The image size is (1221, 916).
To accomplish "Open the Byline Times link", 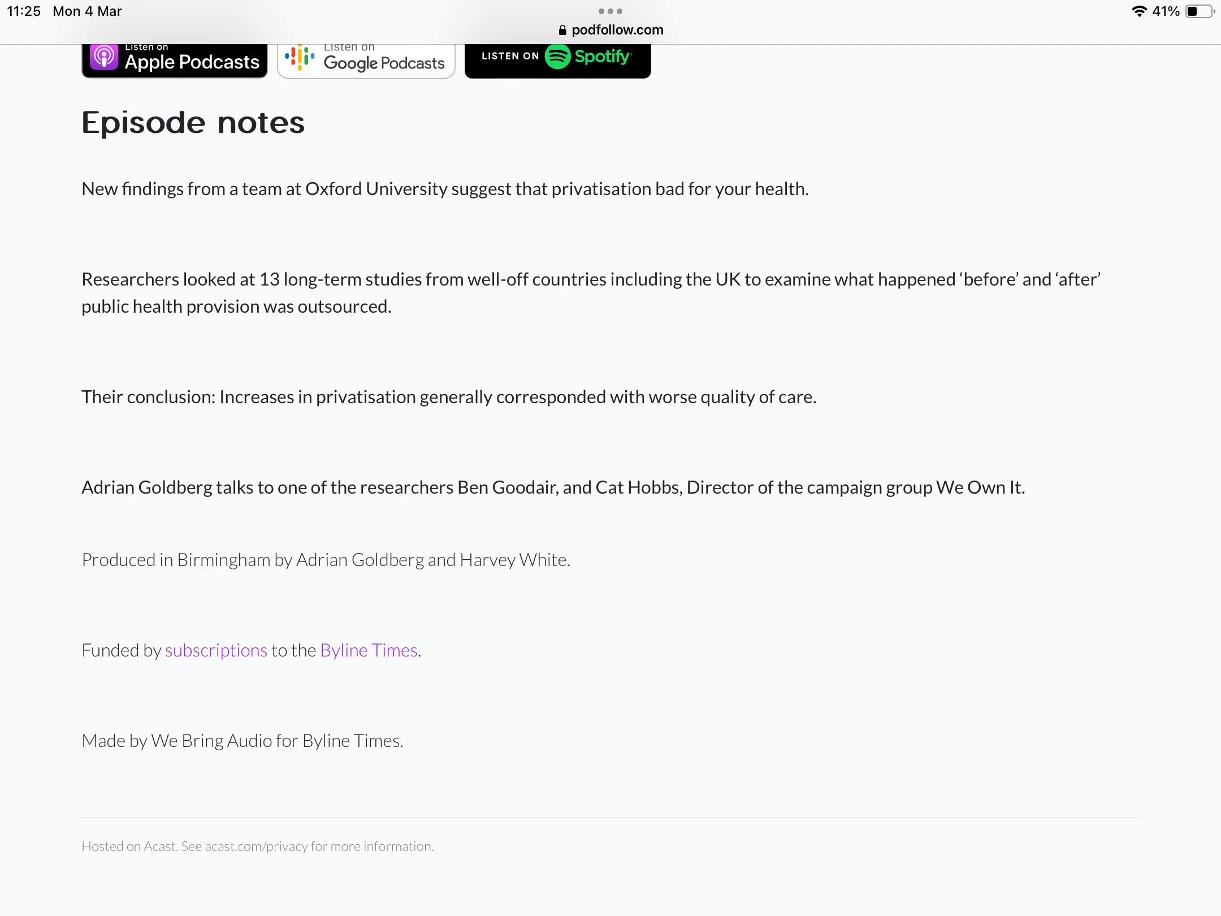I will [x=369, y=650].
